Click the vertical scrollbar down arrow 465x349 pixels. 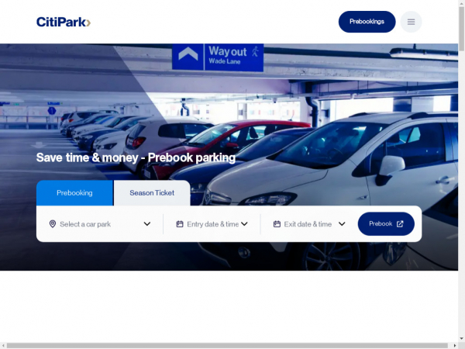pyautogui.click(x=461, y=338)
